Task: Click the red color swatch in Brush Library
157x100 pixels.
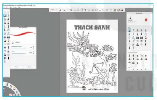Action: point(146,20)
